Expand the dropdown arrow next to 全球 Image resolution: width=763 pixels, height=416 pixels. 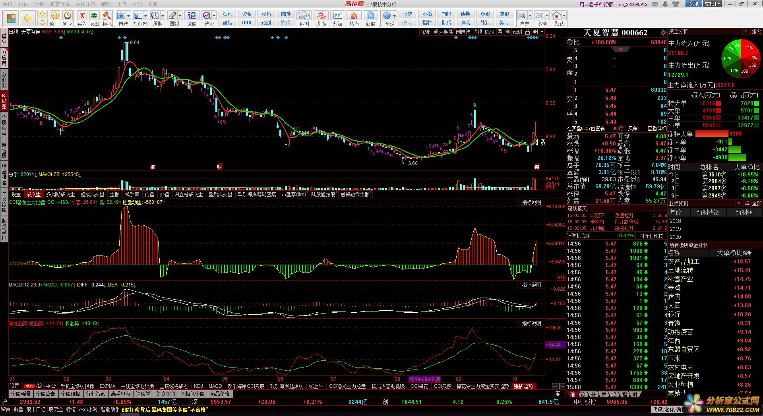pyautogui.click(x=394, y=16)
